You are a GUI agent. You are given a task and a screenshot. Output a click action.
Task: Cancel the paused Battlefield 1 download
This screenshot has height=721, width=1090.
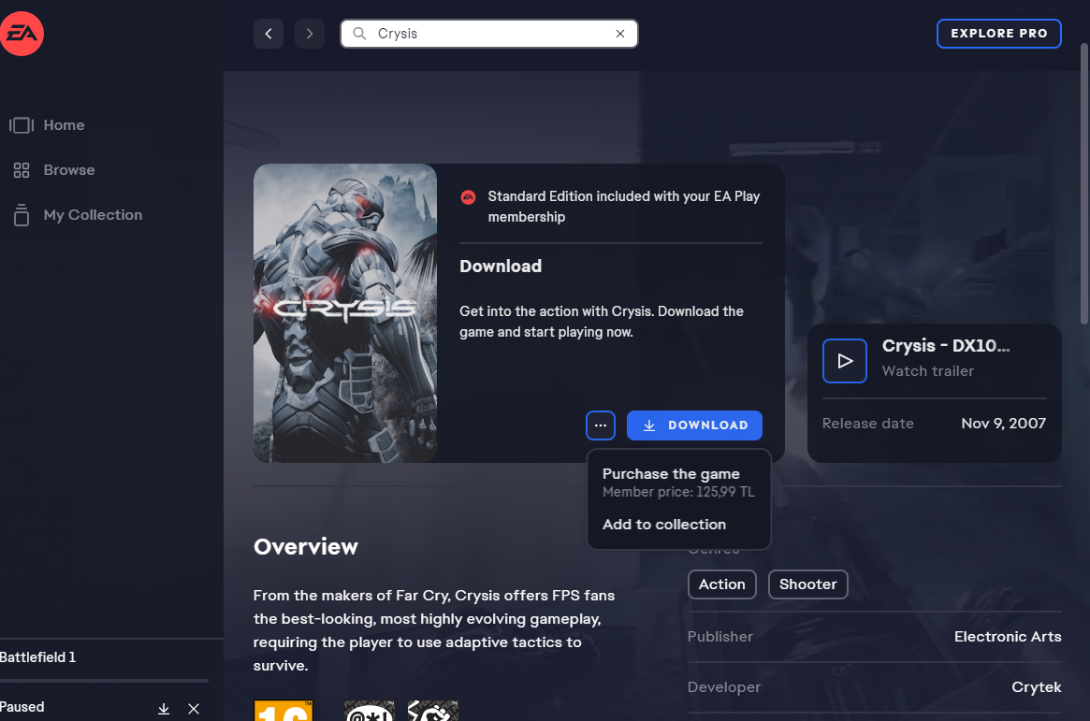(194, 709)
